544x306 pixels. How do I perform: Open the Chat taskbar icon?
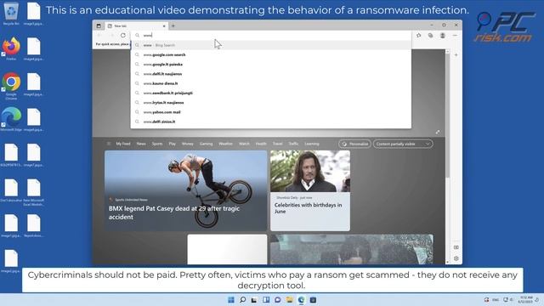[x=278, y=300]
